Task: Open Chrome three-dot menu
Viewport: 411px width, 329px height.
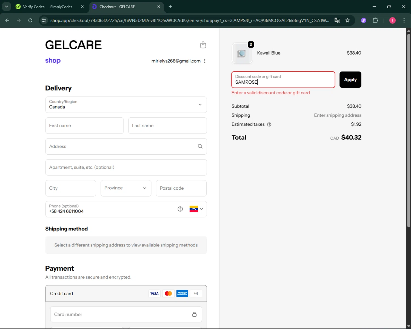Action: [404, 20]
